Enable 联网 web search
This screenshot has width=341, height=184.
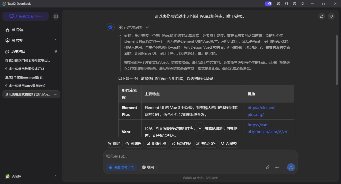pos(148,167)
